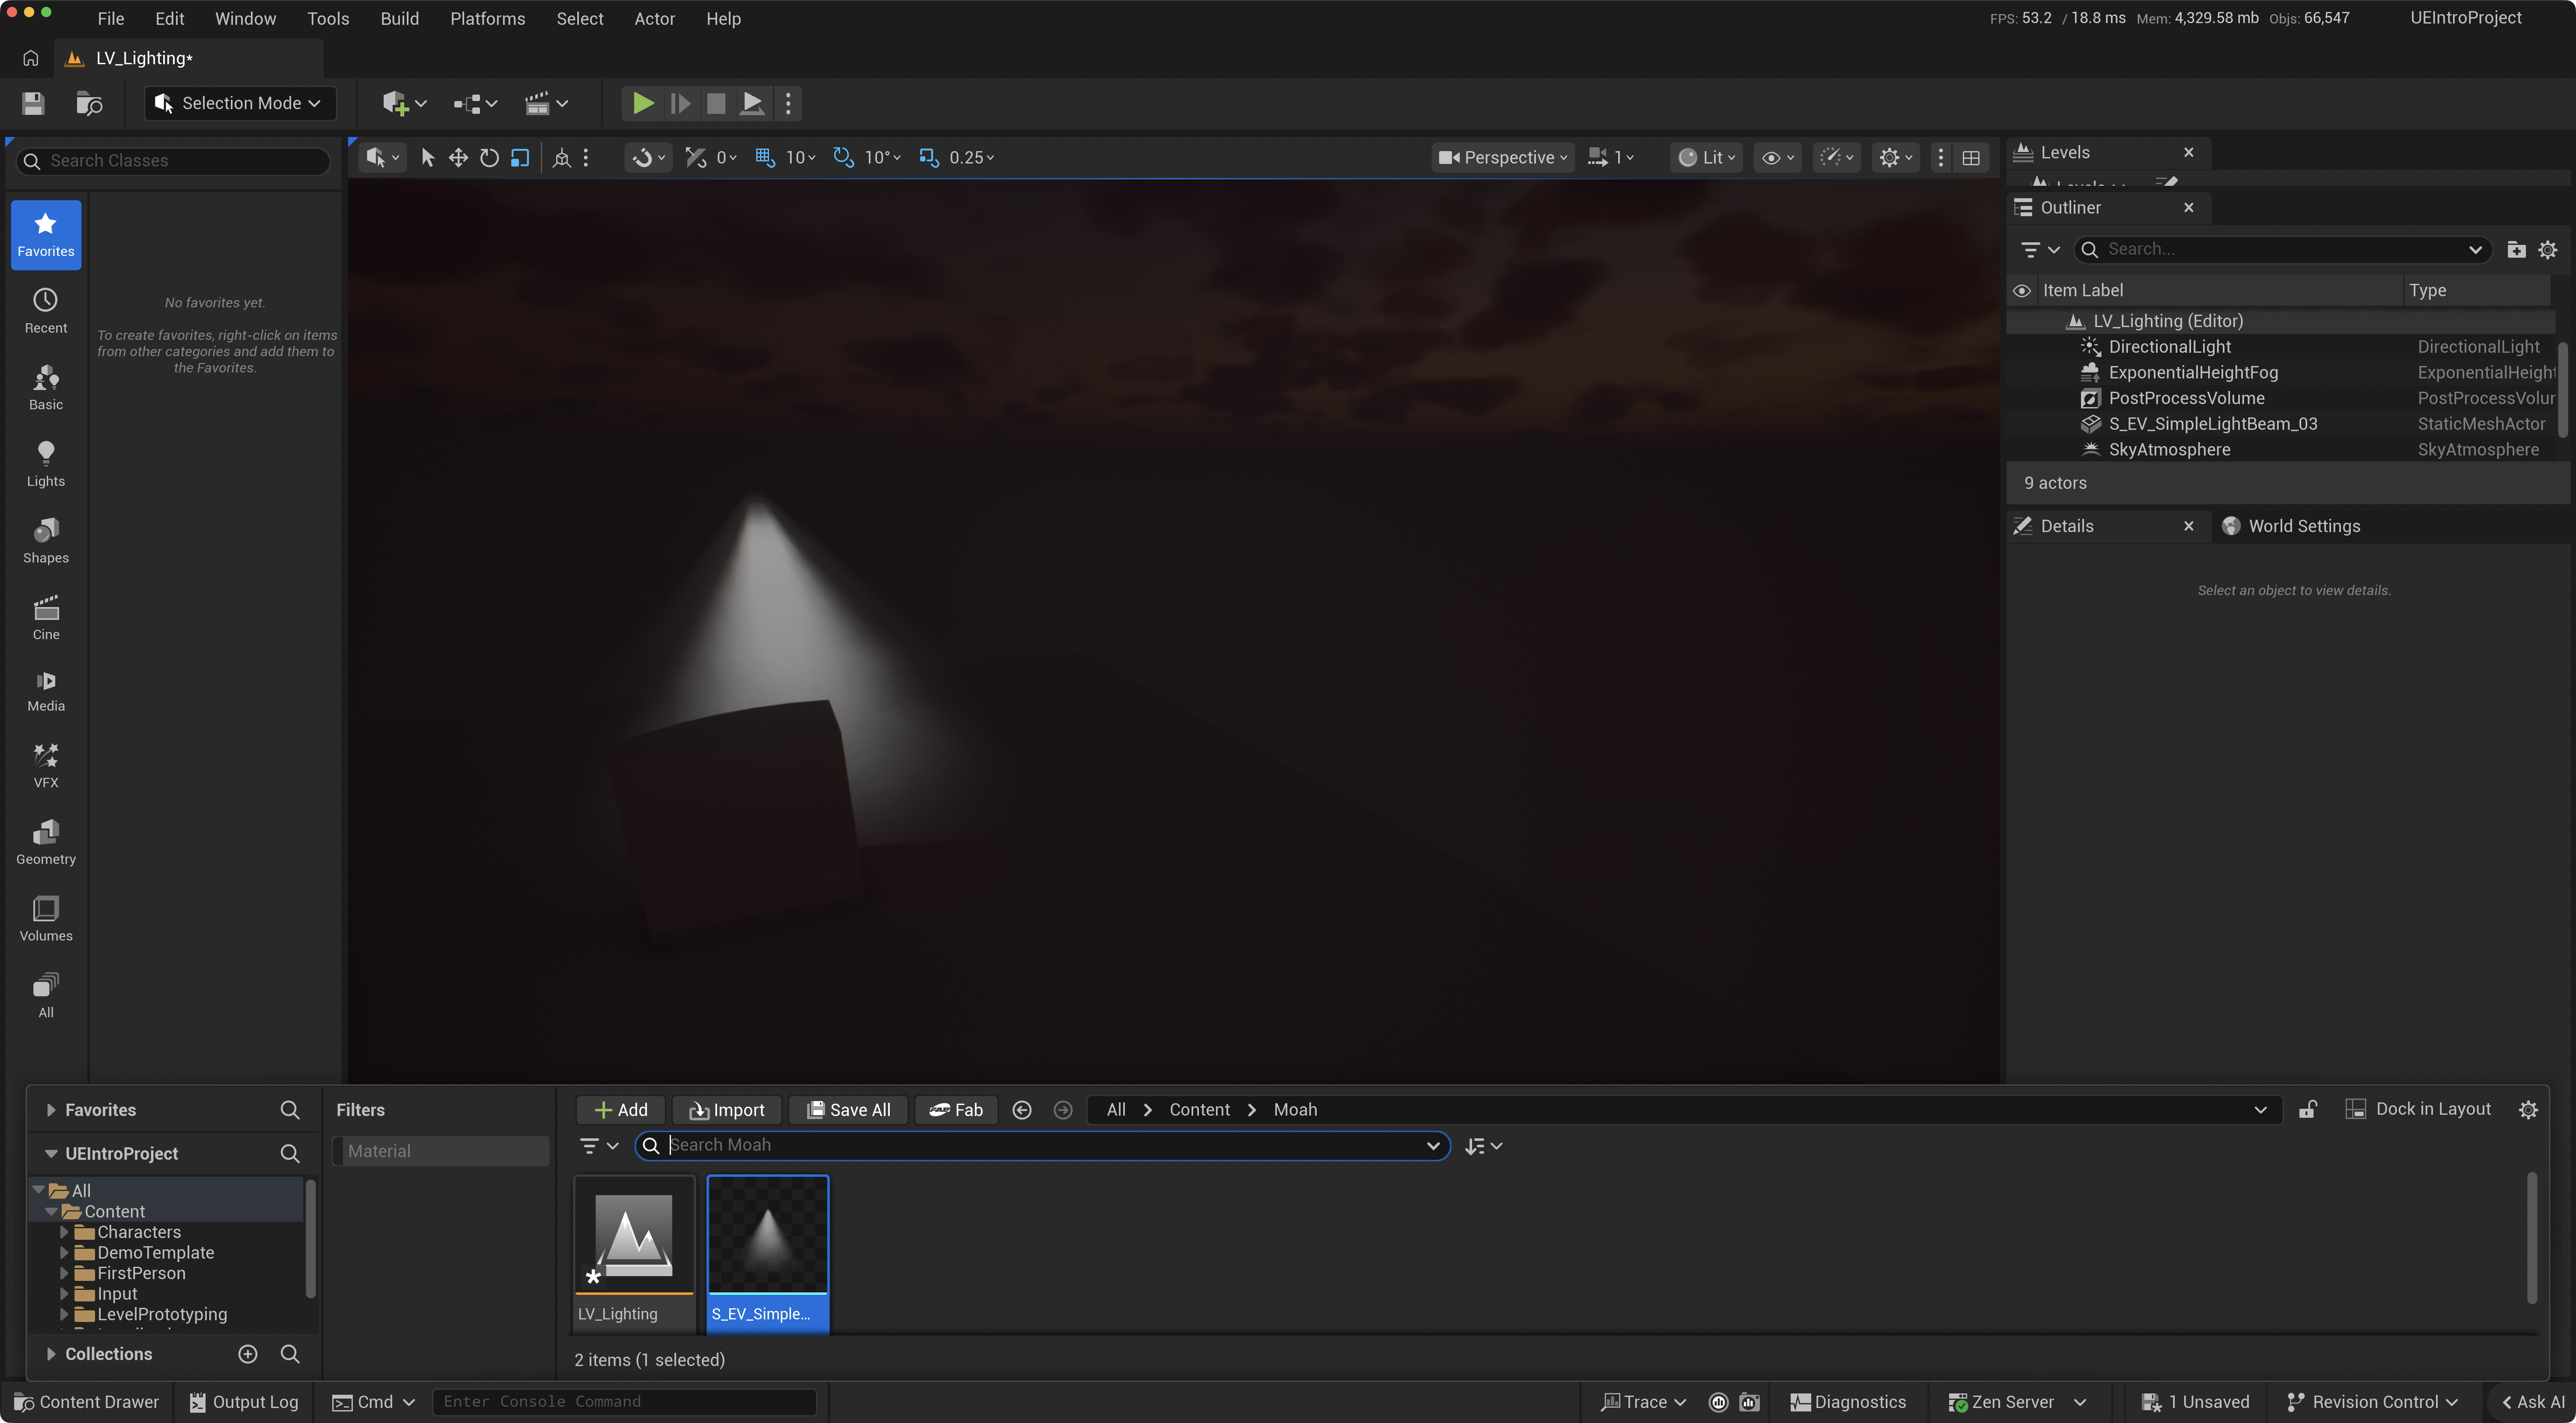Open the Geometry category in Place Actors

(46, 843)
